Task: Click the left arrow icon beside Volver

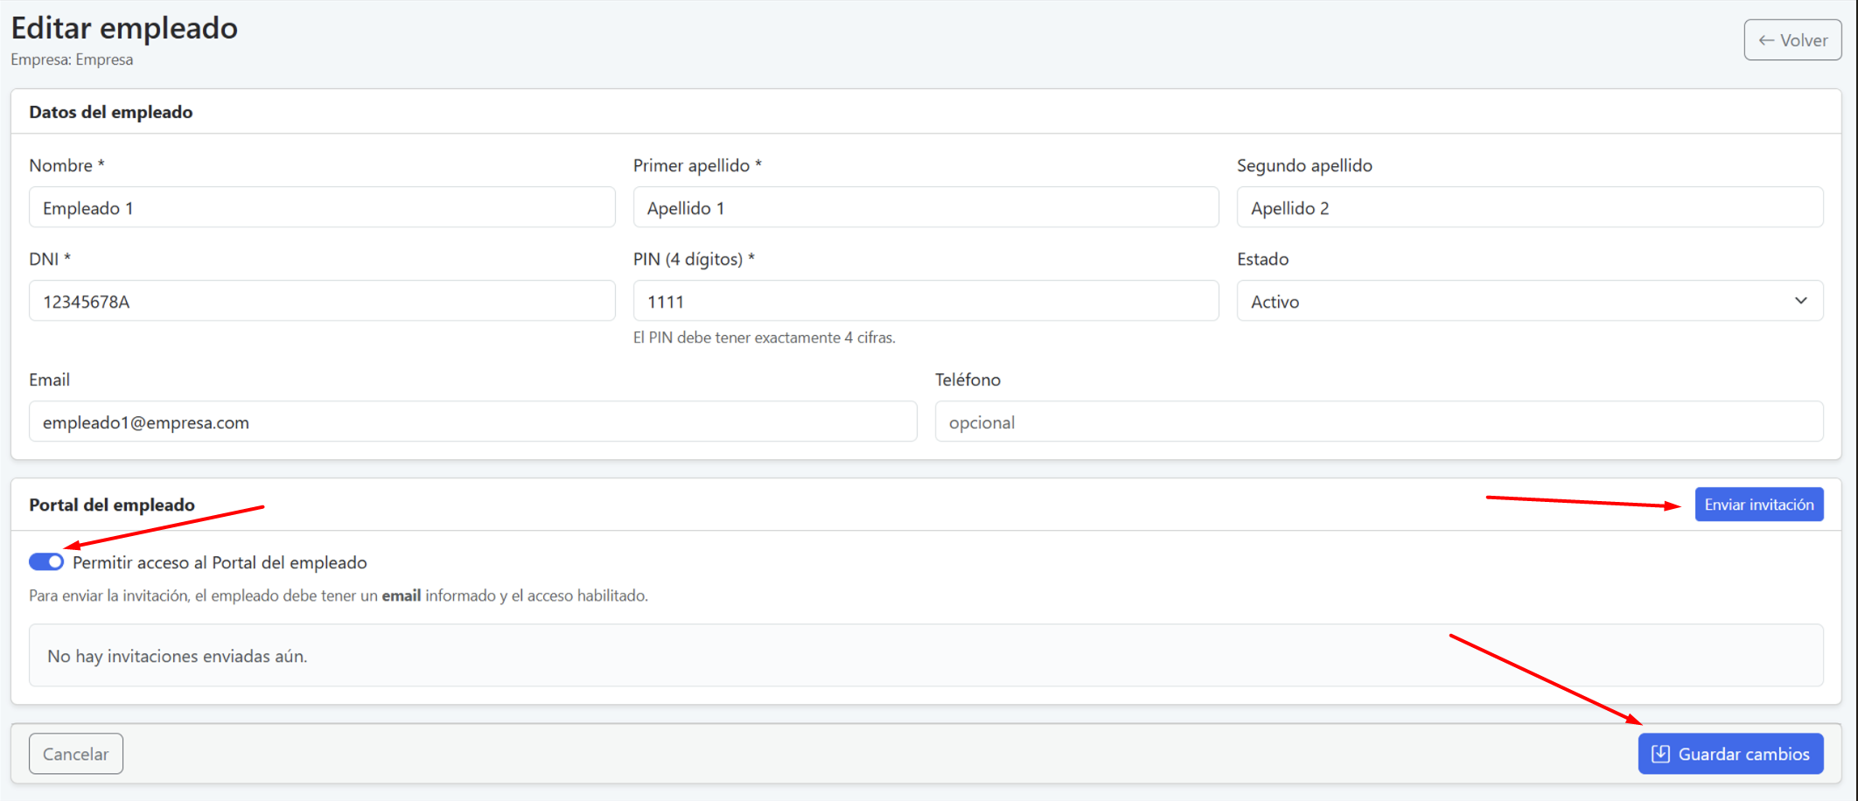Action: (x=1766, y=40)
